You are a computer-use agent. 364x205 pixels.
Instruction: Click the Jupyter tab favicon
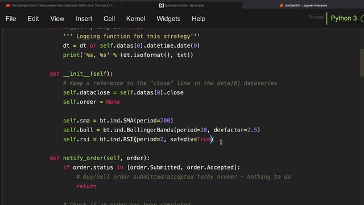point(282,5)
